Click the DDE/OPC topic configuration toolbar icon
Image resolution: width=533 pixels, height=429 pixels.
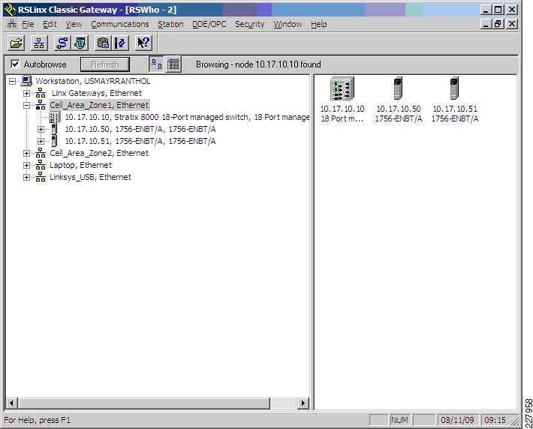click(x=120, y=43)
